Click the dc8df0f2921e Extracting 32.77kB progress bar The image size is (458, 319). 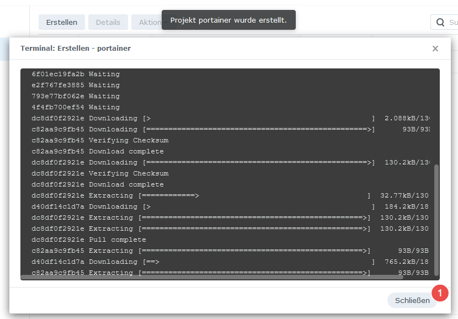point(254,196)
